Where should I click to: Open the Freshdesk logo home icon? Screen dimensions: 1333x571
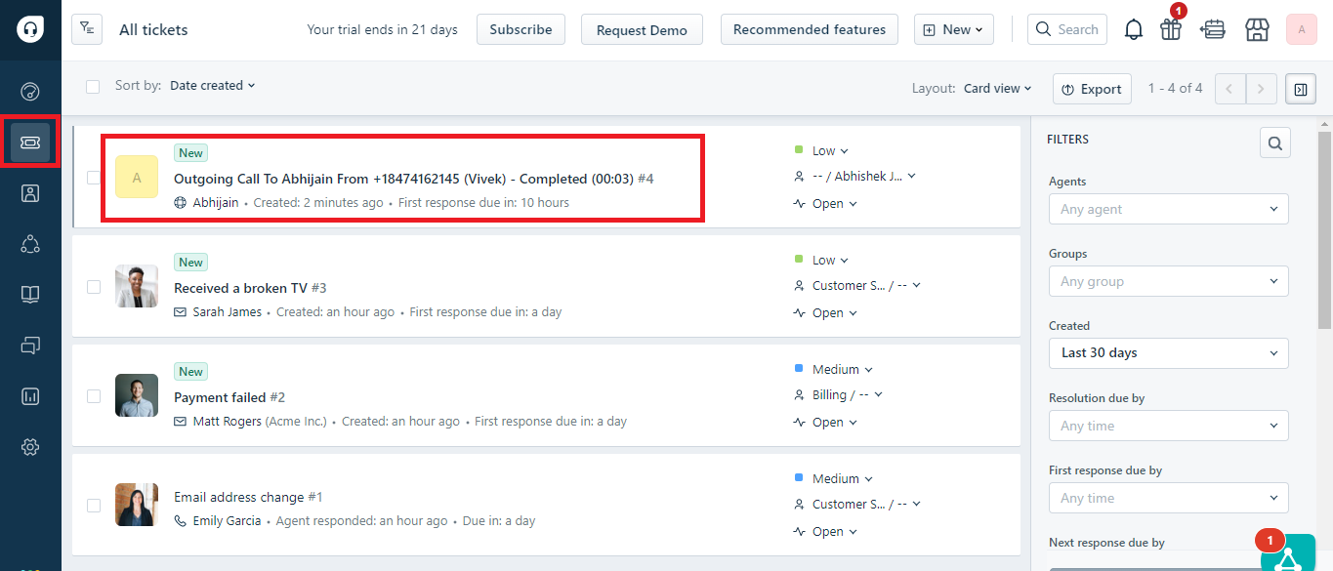pyautogui.click(x=30, y=29)
